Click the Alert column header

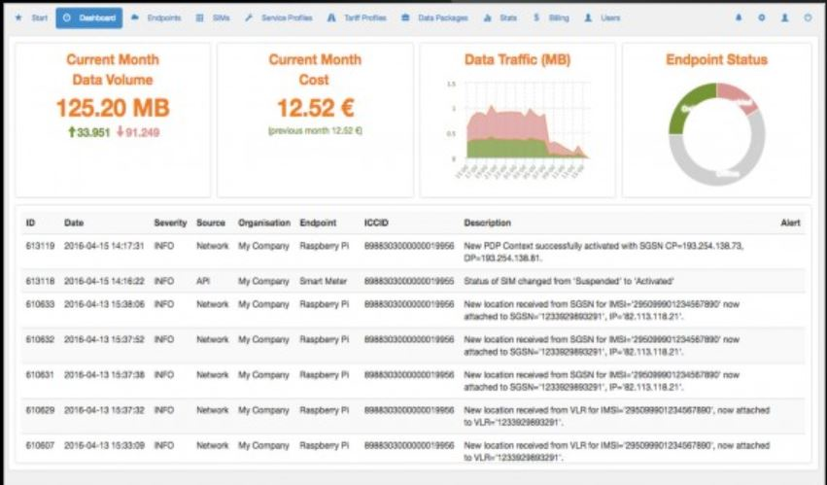(791, 223)
